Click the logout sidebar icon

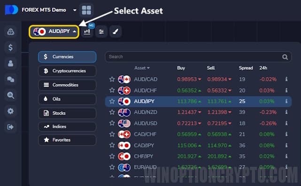10,127
